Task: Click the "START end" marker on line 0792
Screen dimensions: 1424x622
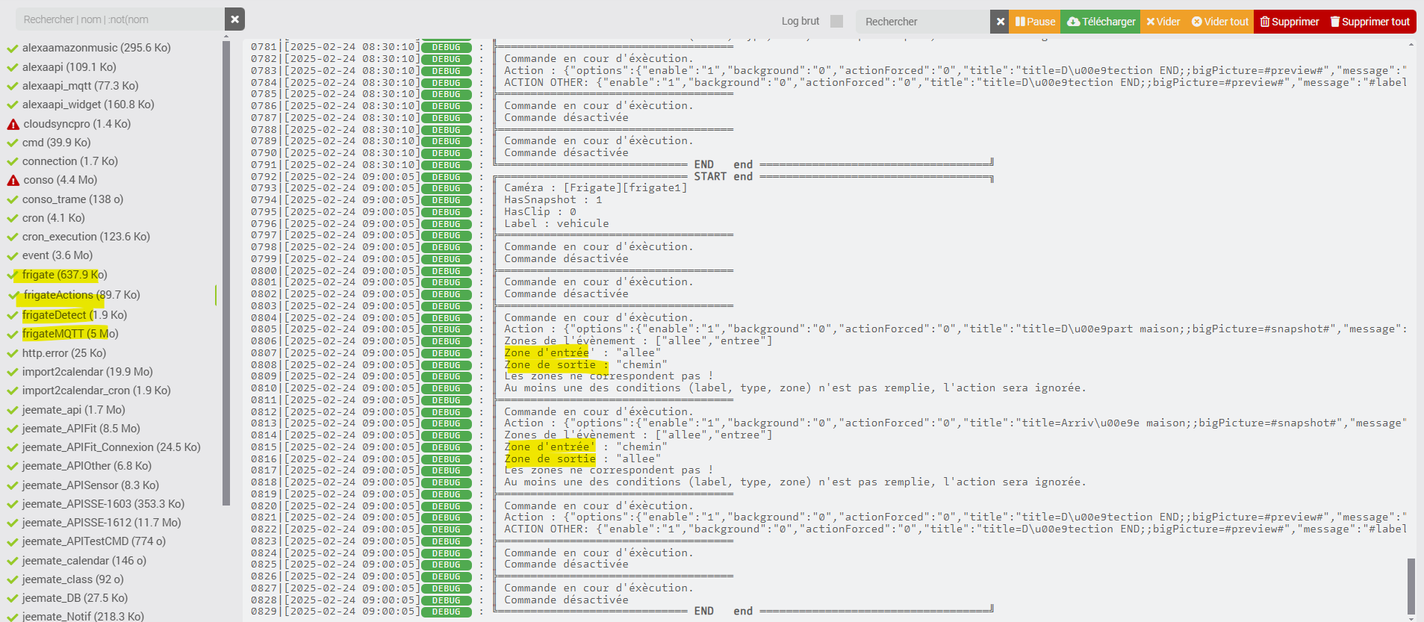Action: coord(723,177)
